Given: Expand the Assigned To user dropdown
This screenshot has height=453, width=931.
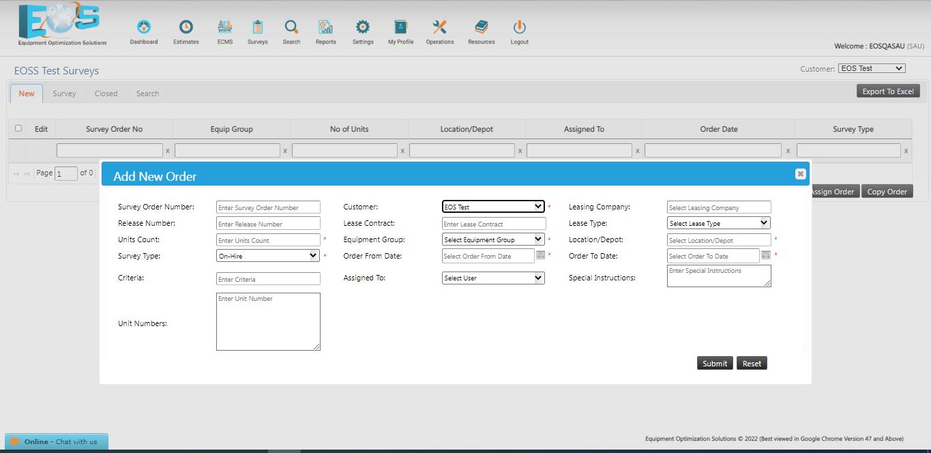Looking at the screenshot, I should point(493,278).
